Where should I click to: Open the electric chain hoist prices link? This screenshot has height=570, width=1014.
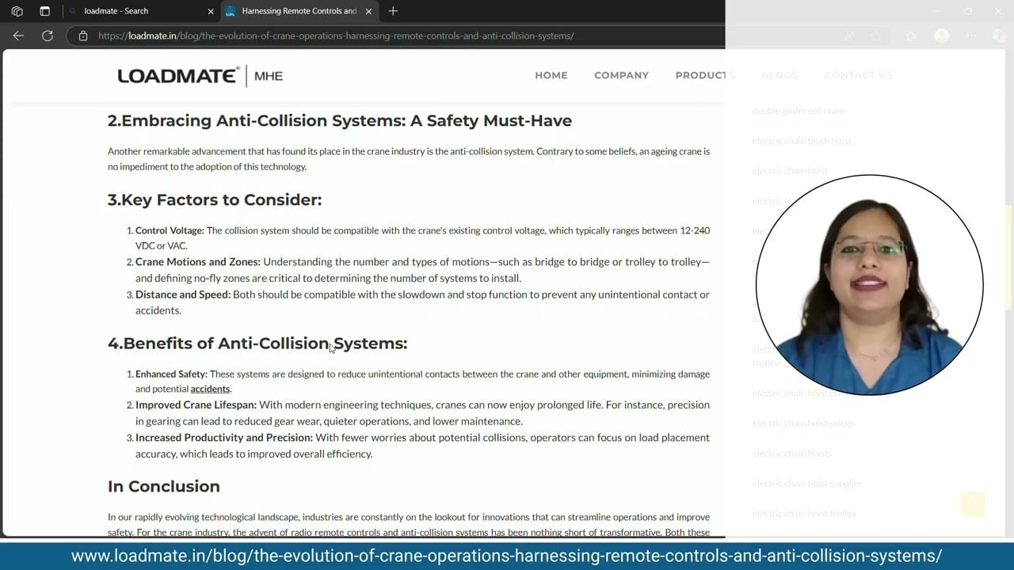(x=803, y=423)
